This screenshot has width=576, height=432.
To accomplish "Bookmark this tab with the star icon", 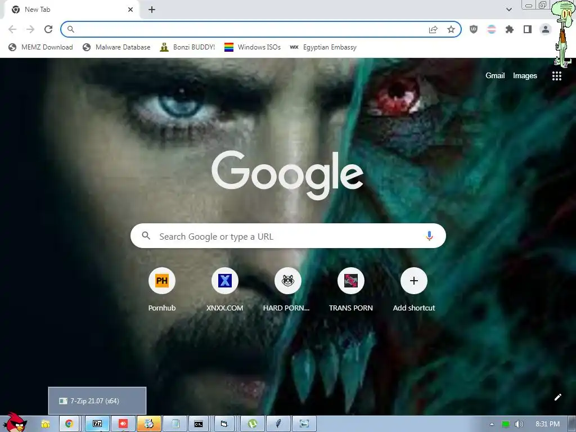I will [x=451, y=29].
